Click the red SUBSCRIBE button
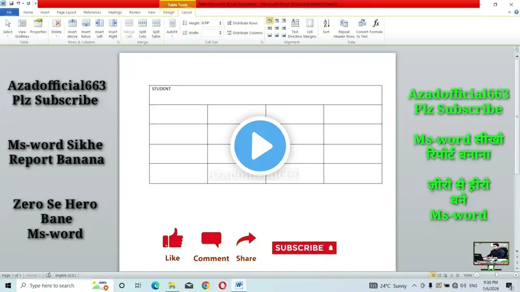The height and width of the screenshot is (292, 520). pyautogui.click(x=304, y=248)
